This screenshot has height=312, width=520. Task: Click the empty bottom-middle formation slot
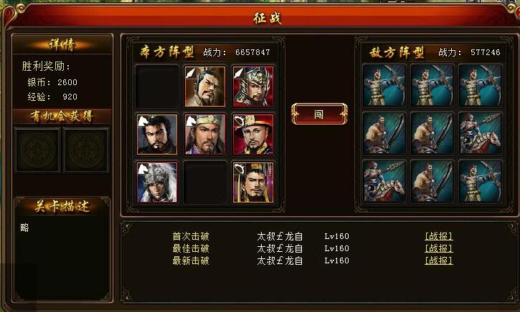tap(205, 182)
